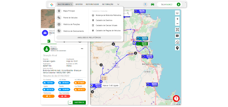Click the save icon on map toolbar
The height and width of the screenshot is (107, 228).
[x=177, y=36]
